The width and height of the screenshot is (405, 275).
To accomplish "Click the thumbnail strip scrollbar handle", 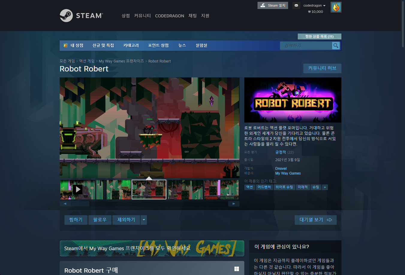I will click(80, 204).
